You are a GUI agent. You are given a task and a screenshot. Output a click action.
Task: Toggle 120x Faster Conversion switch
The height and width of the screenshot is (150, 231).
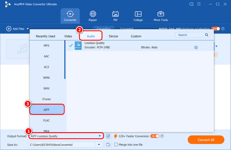point(155,136)
